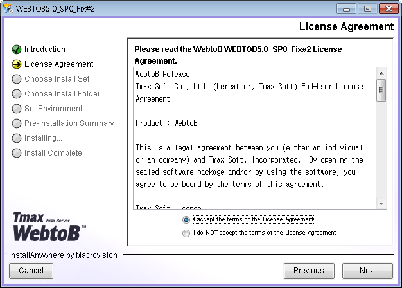Click the Next button
The image size is (402, 288).
367,271
